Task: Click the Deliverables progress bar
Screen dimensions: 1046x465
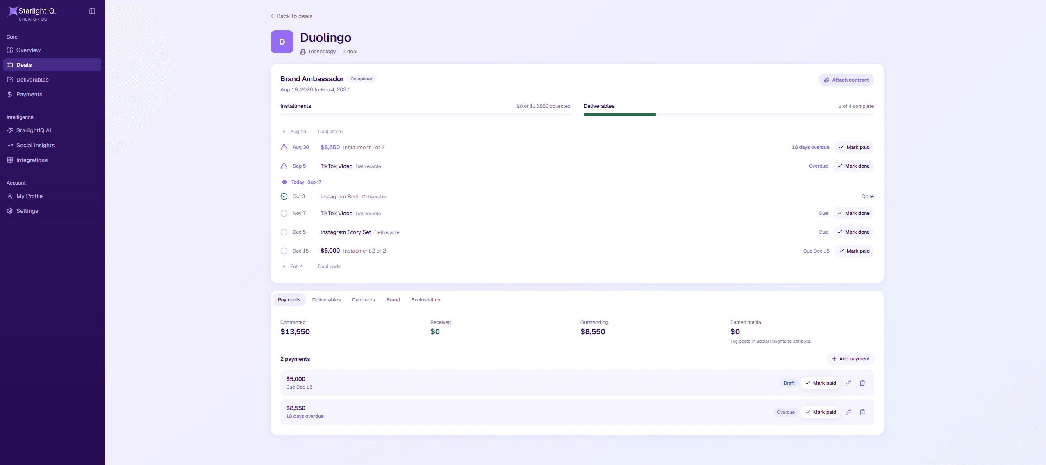Action: (x=728, y=114)
